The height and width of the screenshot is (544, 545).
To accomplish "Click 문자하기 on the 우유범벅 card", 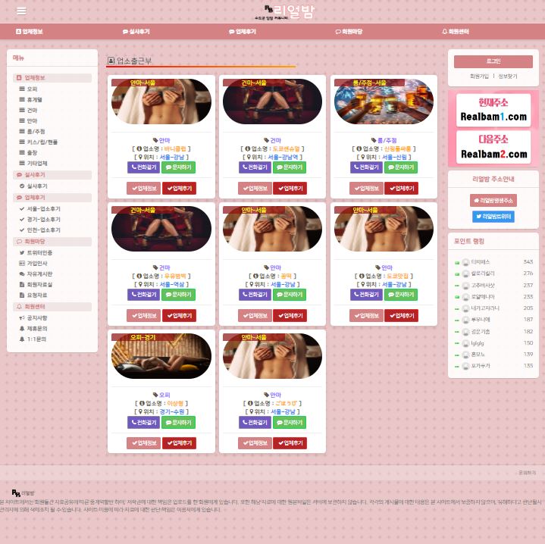I will coord(178,295).
